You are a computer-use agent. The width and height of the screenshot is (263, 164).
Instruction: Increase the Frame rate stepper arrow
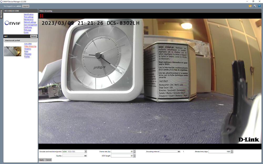[134, 151]
